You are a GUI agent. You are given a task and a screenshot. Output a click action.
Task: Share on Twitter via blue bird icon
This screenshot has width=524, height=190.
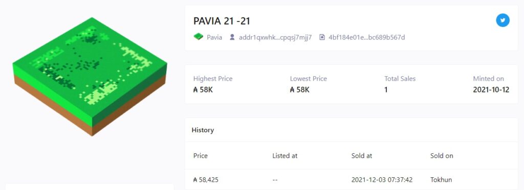(503, 20)
